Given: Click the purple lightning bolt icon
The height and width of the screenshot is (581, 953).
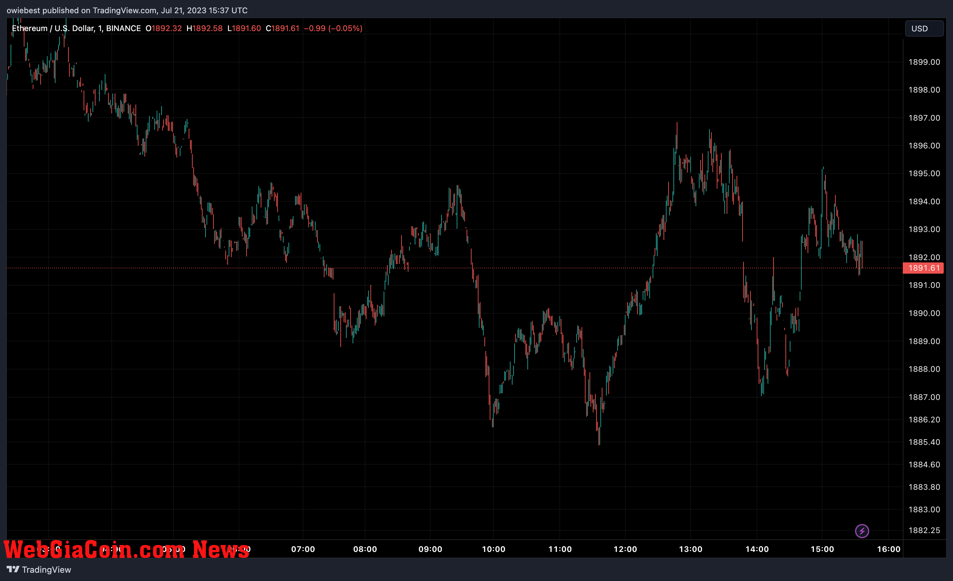Looking at the screenshot, I should [x=862, y=531].
